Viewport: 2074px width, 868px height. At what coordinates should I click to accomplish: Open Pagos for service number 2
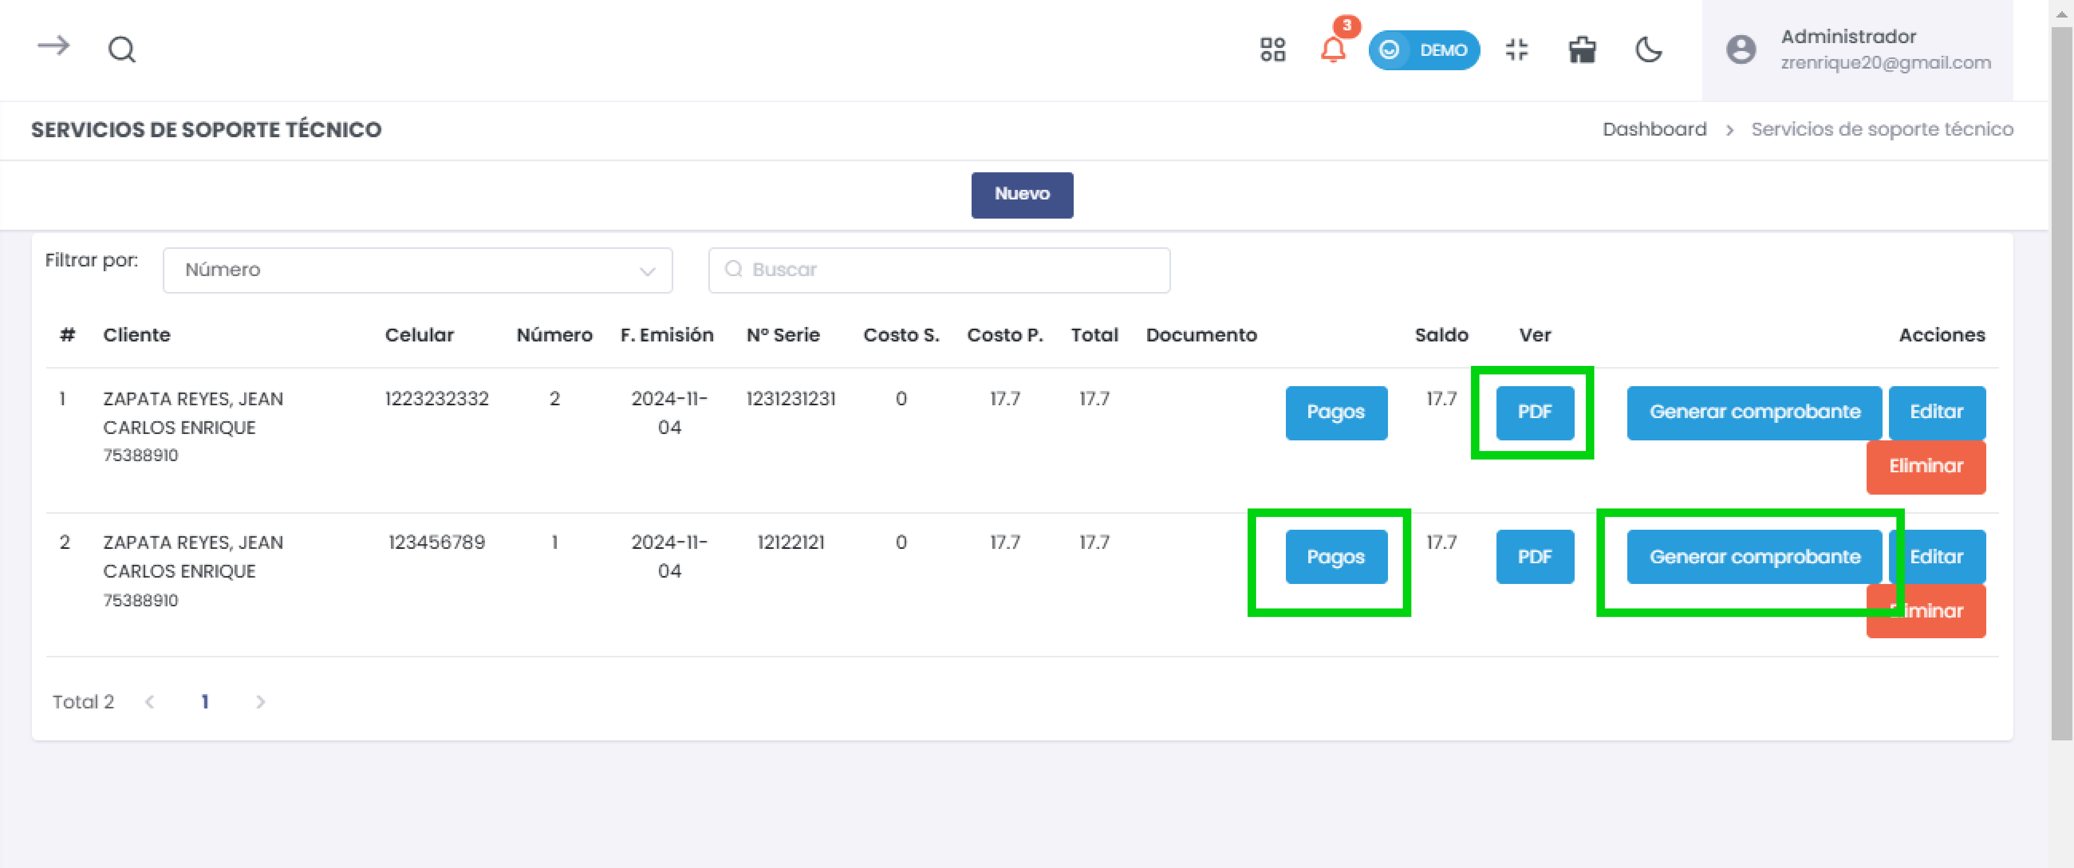1336,412
